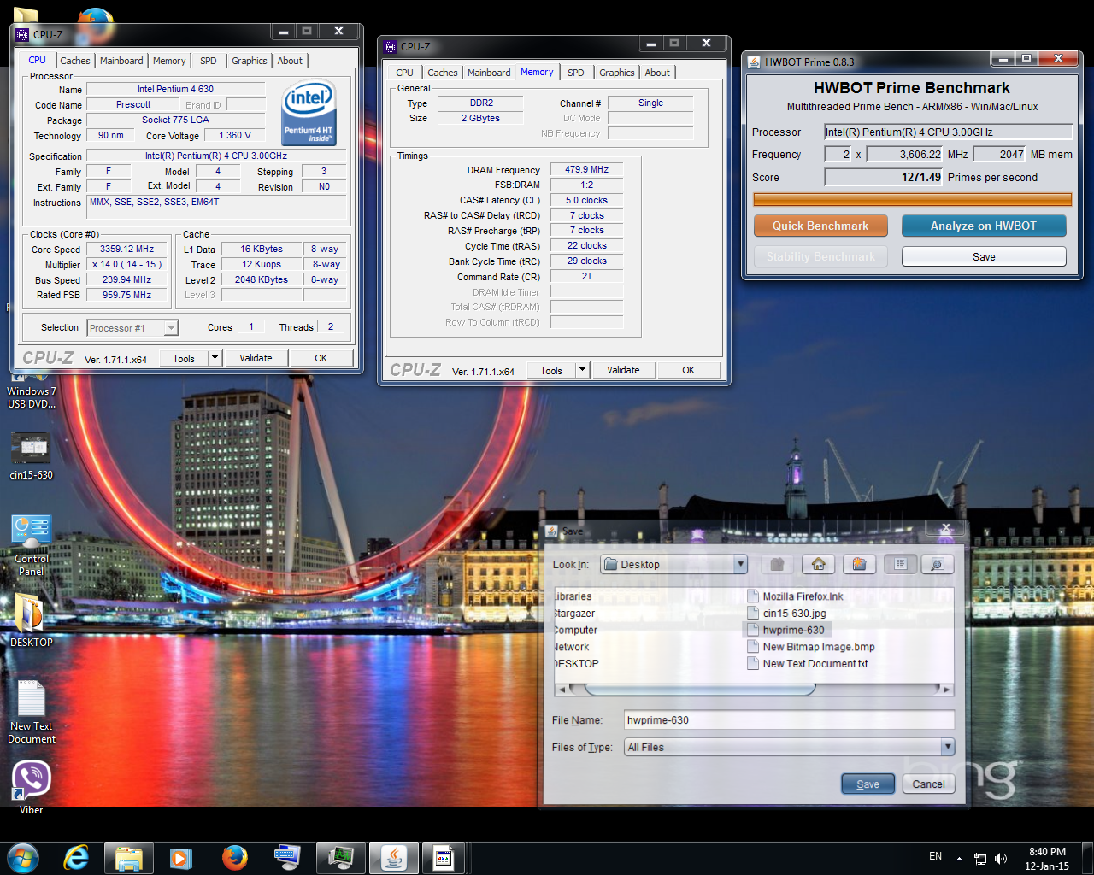Click the File Name input field
This screenshot has width=1094, height=875.
click(x=789, y=720)
